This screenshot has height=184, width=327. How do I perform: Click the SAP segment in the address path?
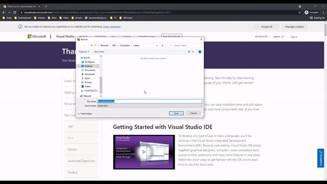114,45
